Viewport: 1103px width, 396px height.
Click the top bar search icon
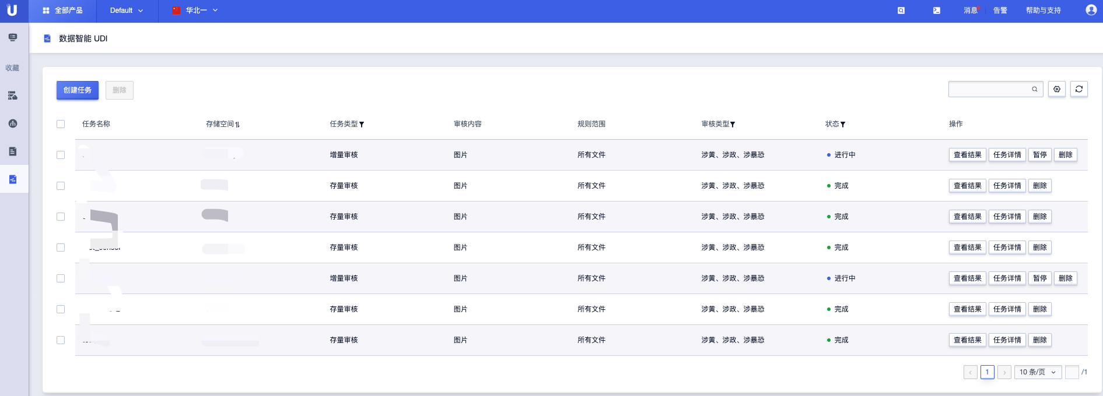pos(901,10)
